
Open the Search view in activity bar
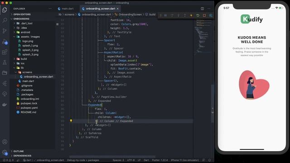click(x=5, y=20)
